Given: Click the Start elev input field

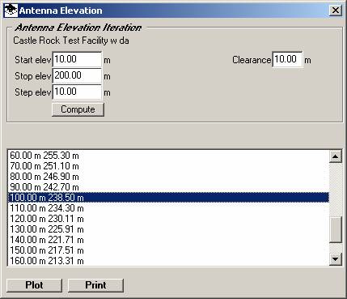Looking at the screenshot, I should [x=77, y=59].
